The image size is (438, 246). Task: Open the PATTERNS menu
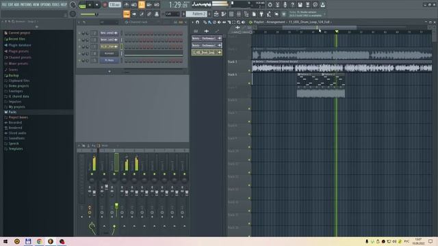26,5
